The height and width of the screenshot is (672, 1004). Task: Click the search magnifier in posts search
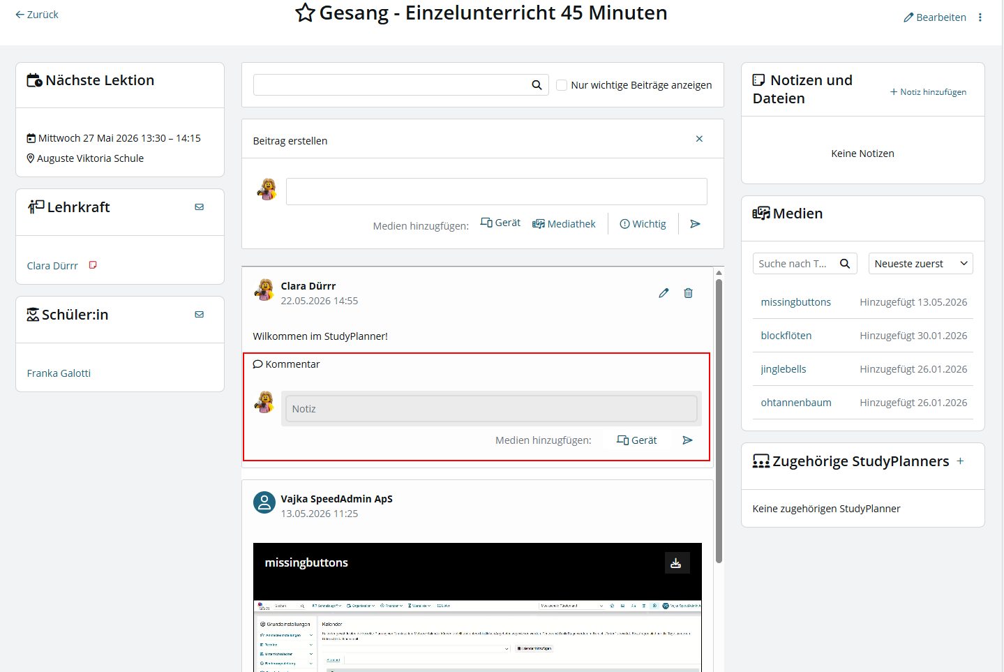[537, 85]
